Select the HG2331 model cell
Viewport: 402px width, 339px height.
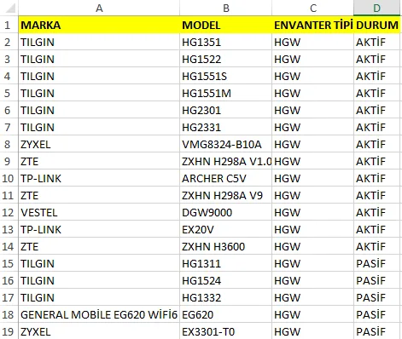click(x=226, y=127)
